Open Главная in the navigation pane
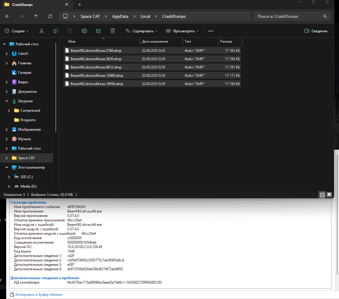The width and height of the screenshot is (339, 299). (24, 63)
